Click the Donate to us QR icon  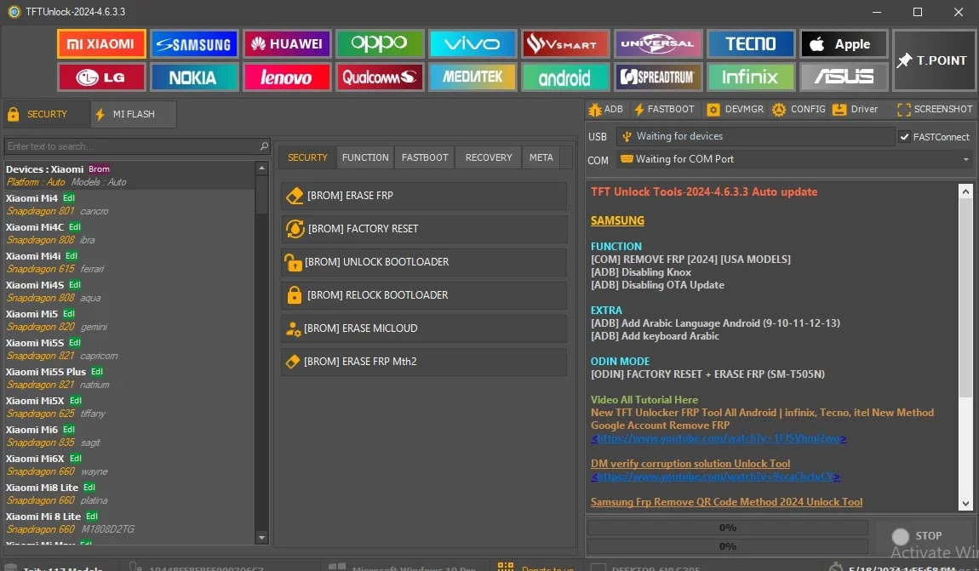[x=506, y=566]
